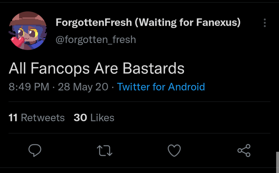Viewport: 279px width, 173px height.
Task: Tap the reply speech bubble icon
Action: point(35,150)
